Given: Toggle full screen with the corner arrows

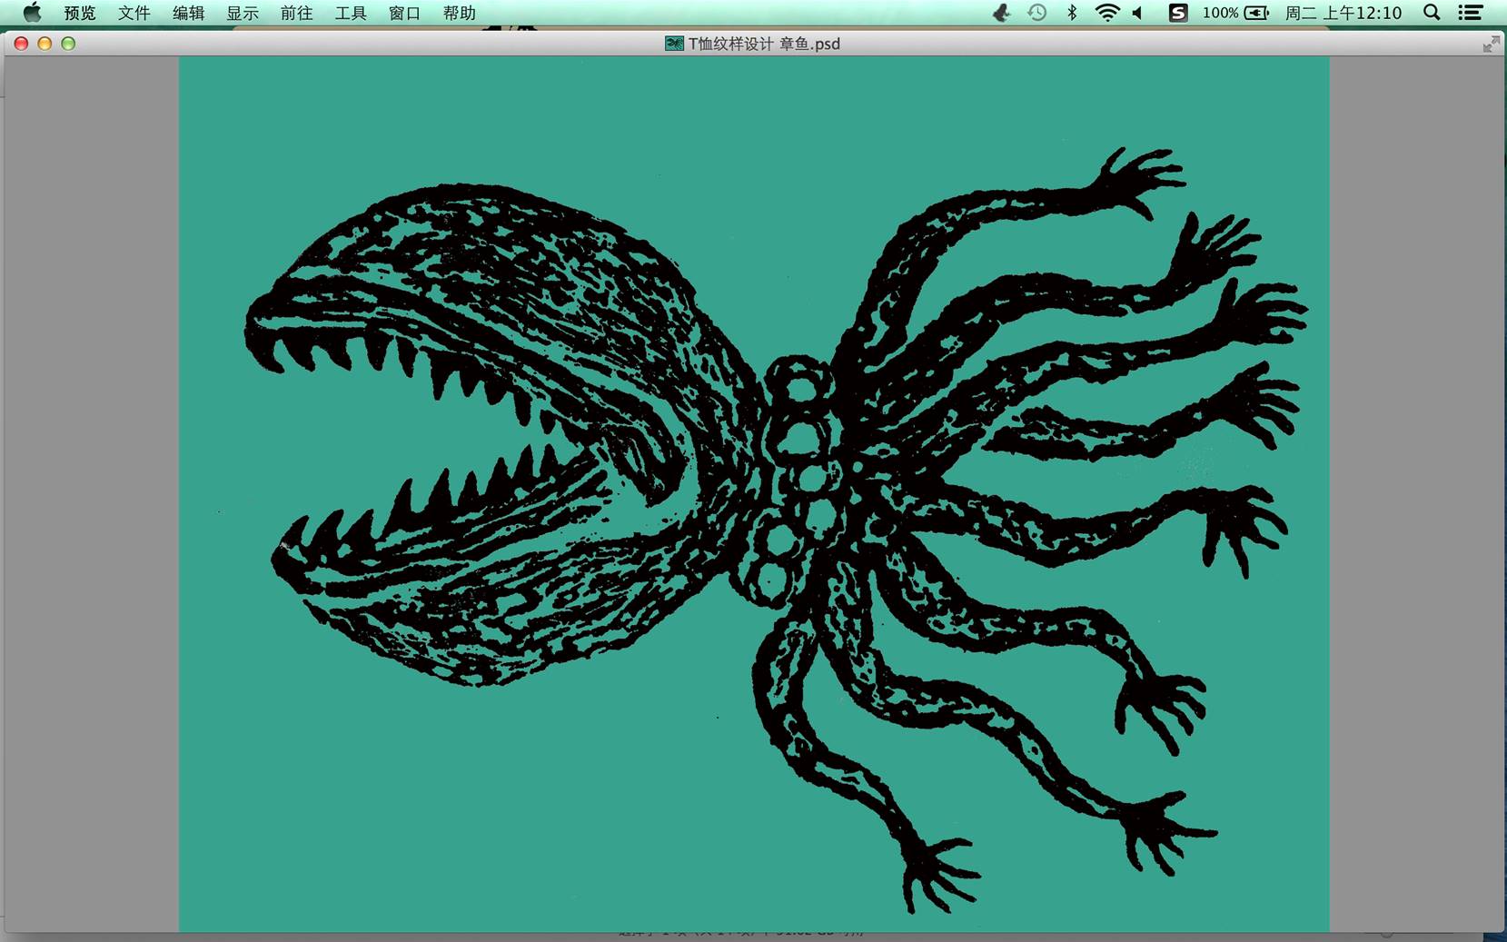Looking at the screenshot, I should pyautogui.click(x=1491, y=45).
